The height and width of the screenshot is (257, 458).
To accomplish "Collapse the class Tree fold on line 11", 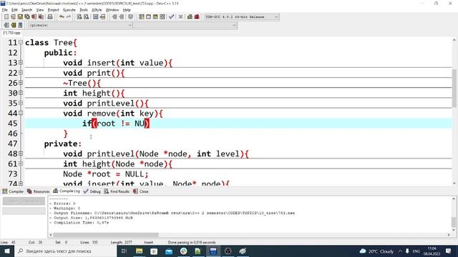I will (x=21, y=42).
